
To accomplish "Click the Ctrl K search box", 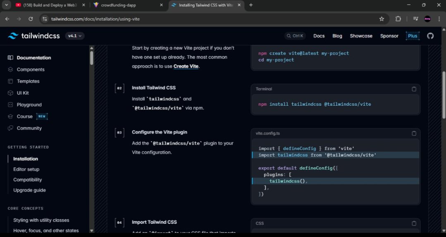I will click(295, 36).
